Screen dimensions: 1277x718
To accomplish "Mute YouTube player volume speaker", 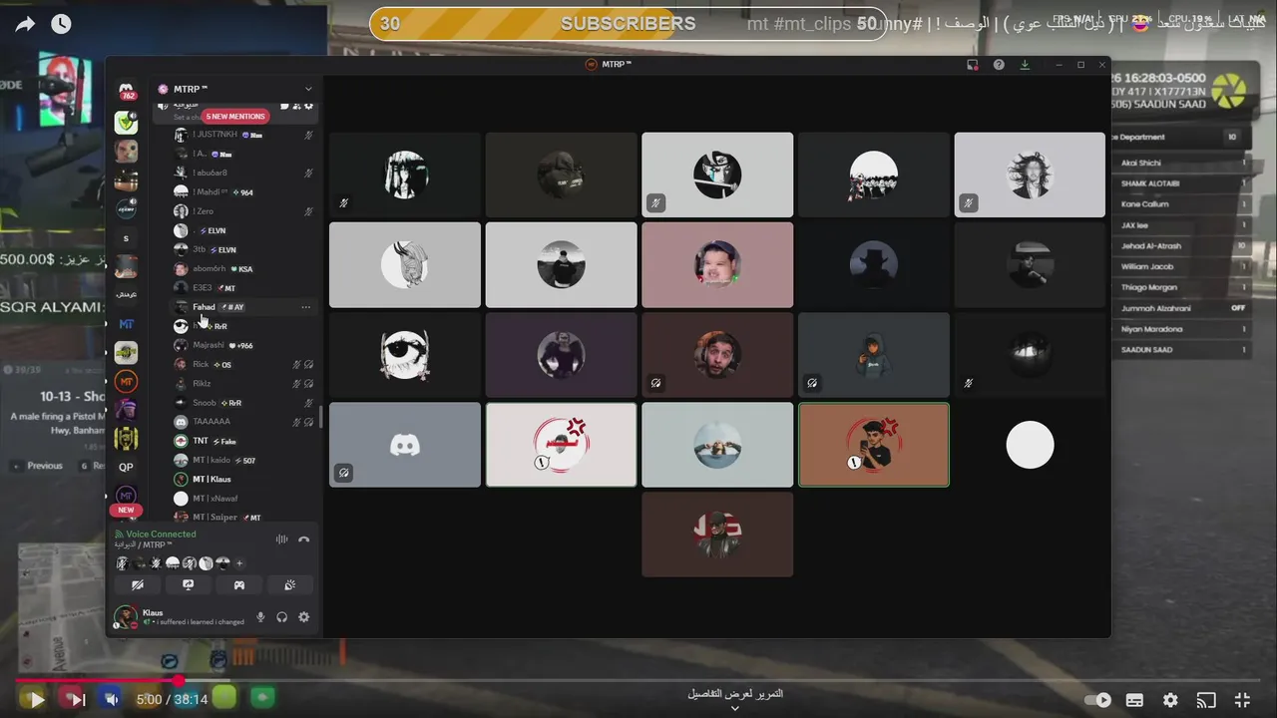I will click(112, 700).
